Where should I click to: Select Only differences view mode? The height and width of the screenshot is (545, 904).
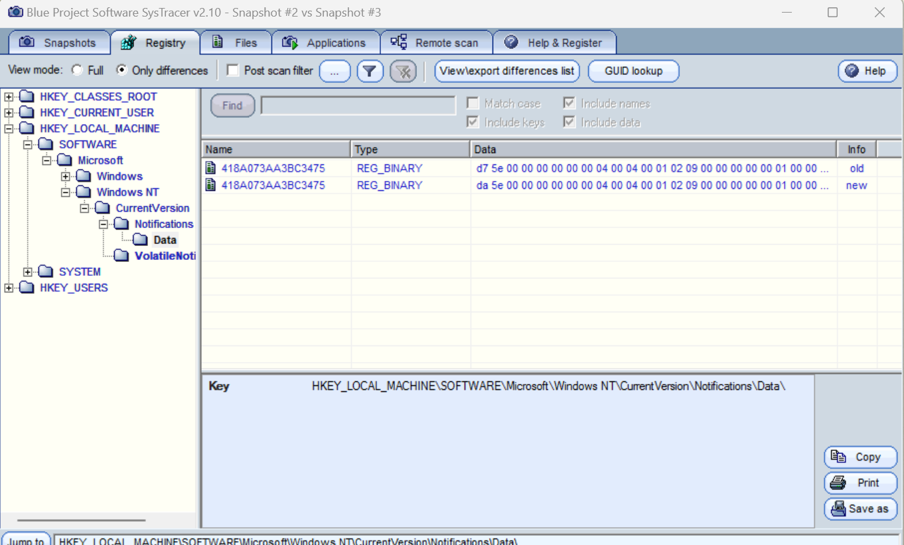pos(121,70)
